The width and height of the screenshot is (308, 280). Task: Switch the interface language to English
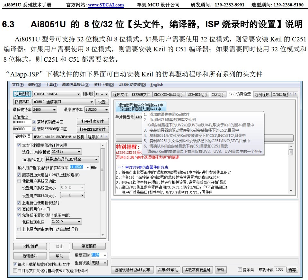click(157, 85)
